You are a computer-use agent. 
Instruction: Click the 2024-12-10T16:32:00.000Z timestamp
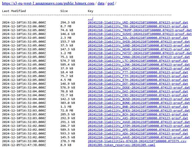coord(24,141)
